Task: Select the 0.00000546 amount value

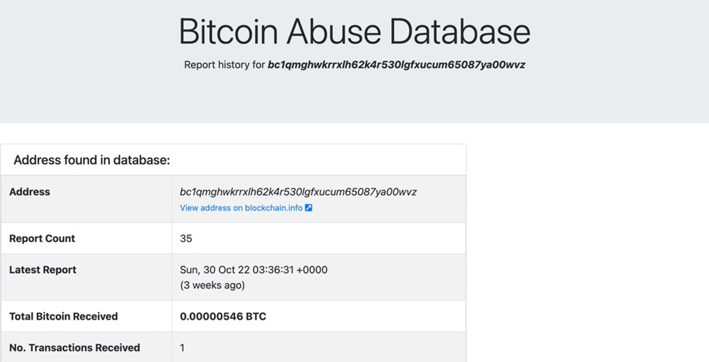Action: [x=211, y=316]
